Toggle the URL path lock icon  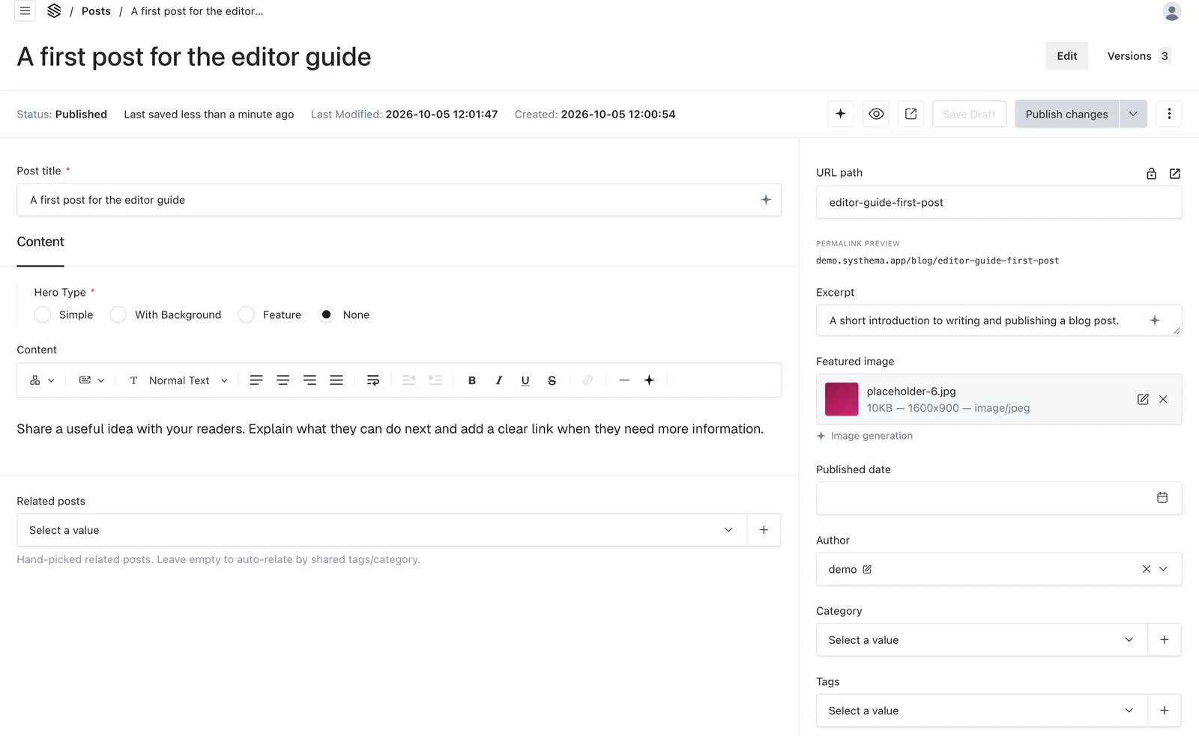click(x=1151, y=174)
